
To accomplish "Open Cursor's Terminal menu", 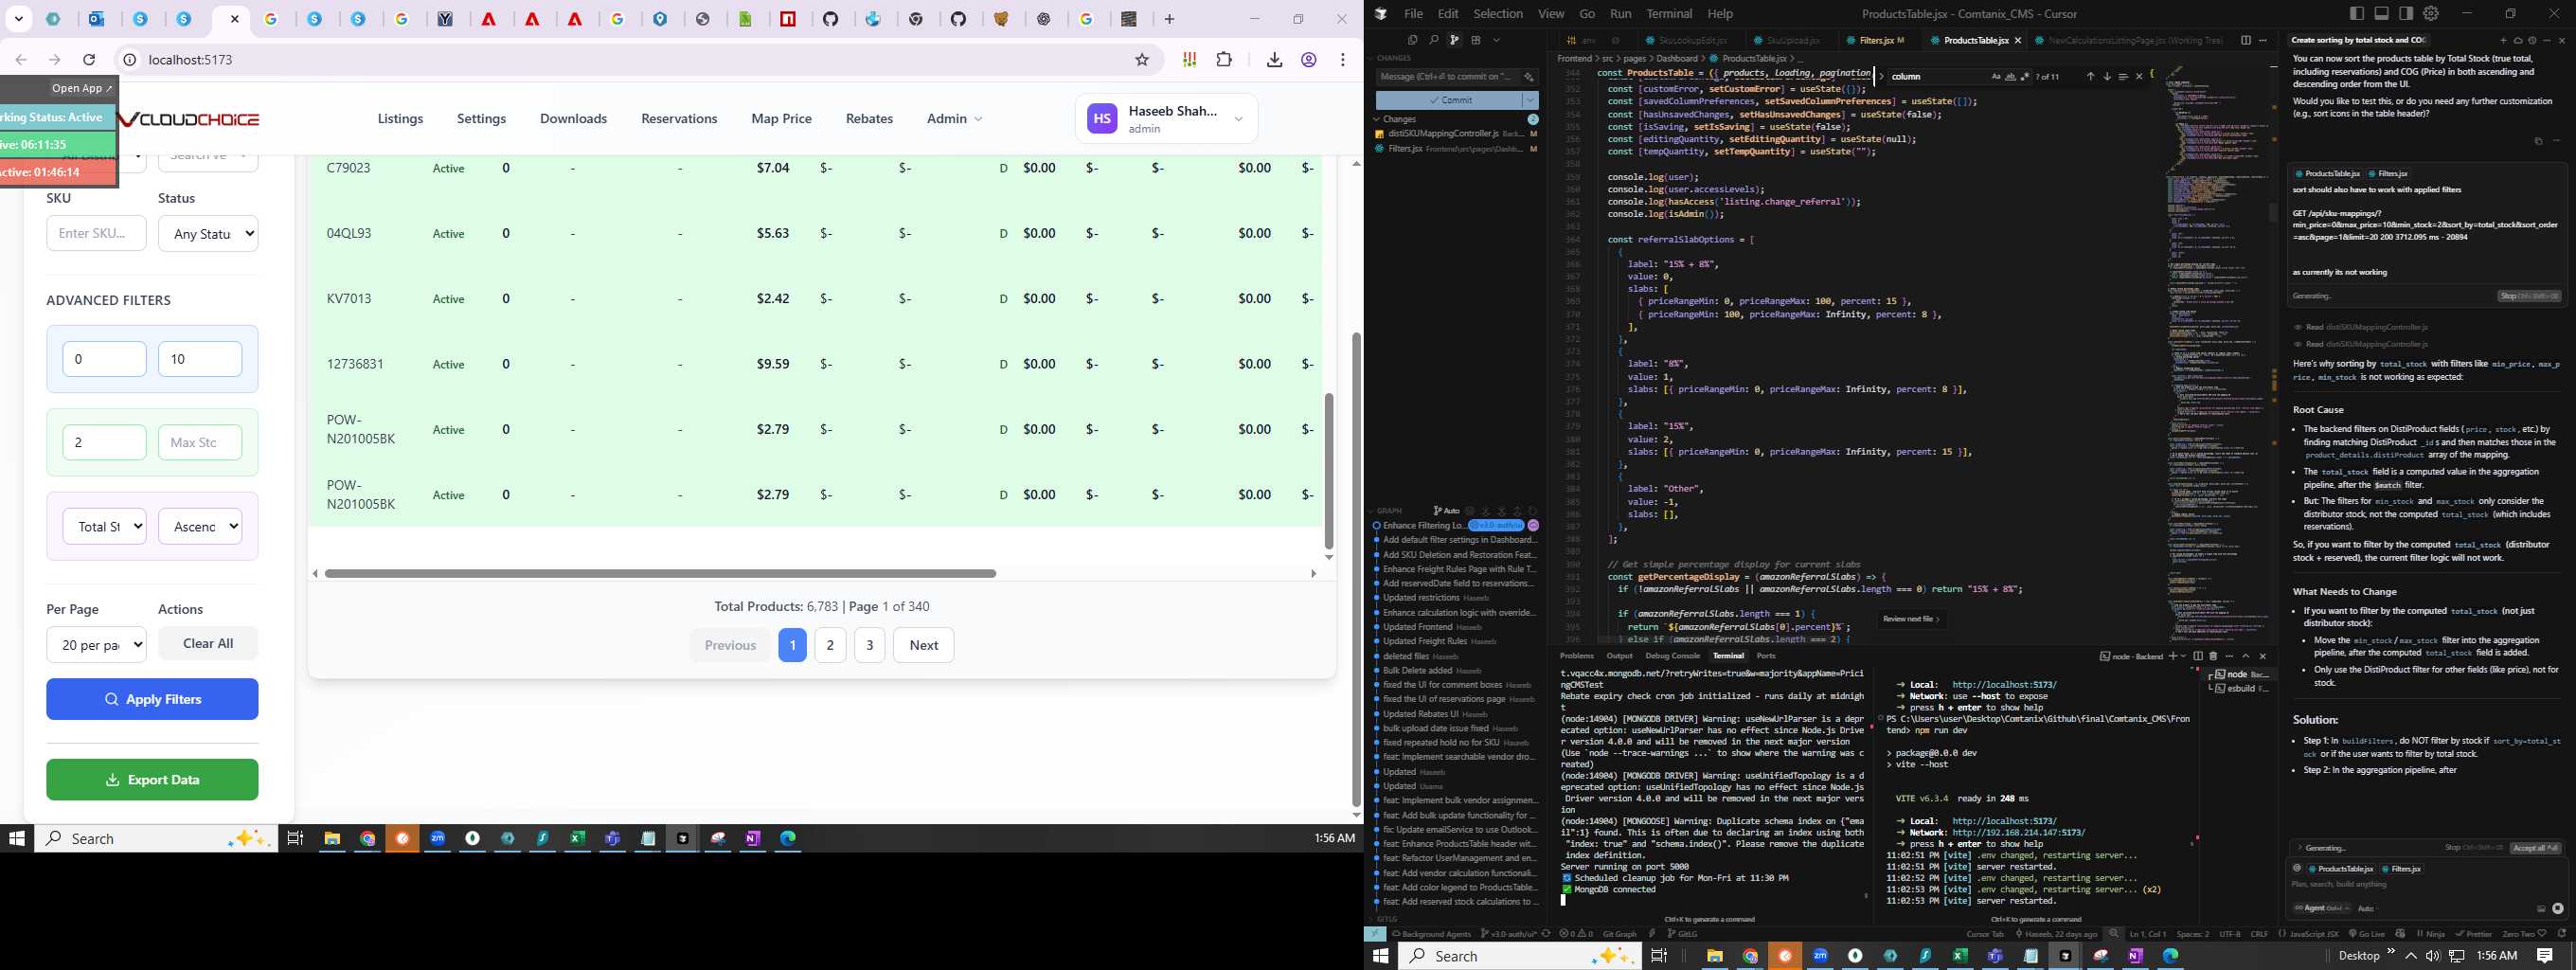I will pyautogui.click(x=1669, y=14).
